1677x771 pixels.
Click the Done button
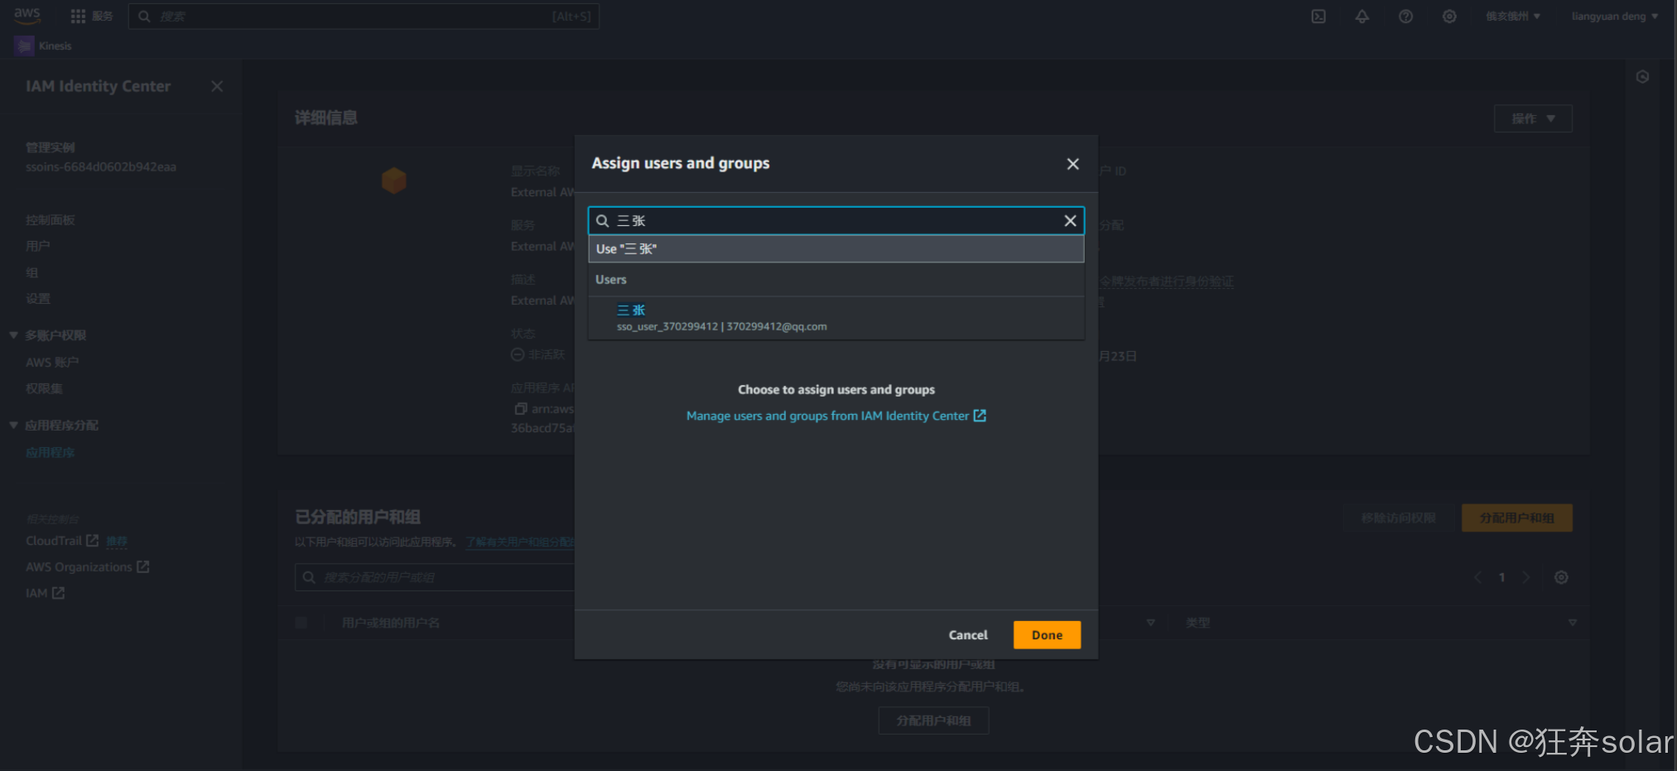[1047, 635]
